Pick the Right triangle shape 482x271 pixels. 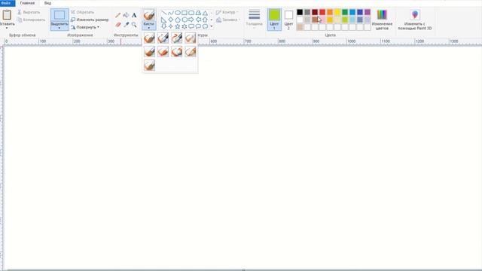tap(164, 20)
